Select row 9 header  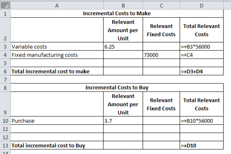[5, 104]
